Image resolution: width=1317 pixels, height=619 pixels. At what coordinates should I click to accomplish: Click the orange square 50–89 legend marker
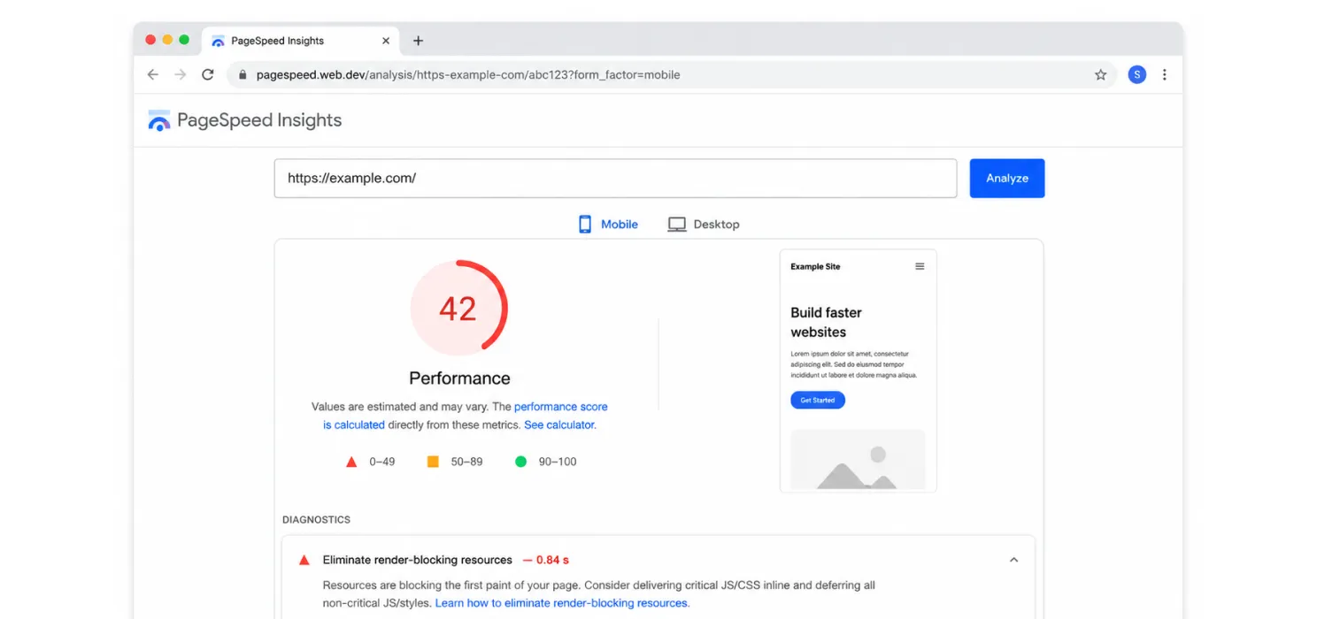pos(433,462)
